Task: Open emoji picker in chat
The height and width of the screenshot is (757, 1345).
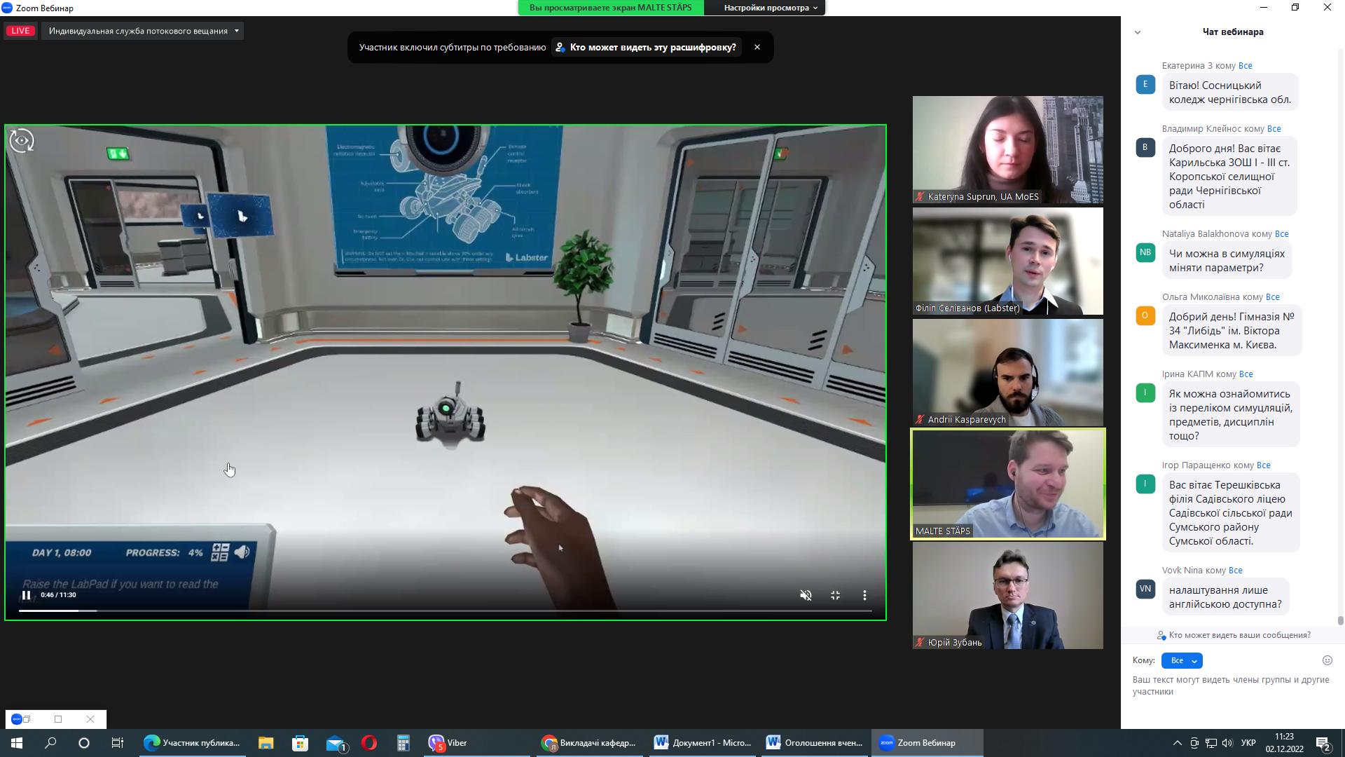Action: point(1327,660)
